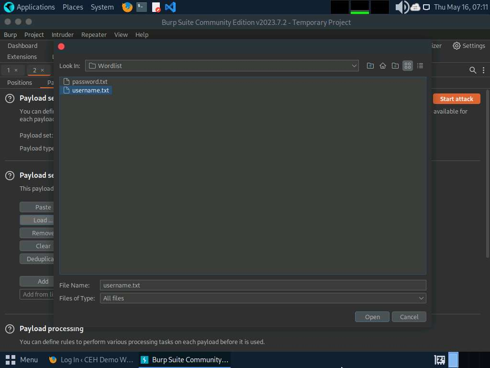Switch file dialog to icon grid view
Viewport: 490px width, 368px height.
[x=408, y=66]
